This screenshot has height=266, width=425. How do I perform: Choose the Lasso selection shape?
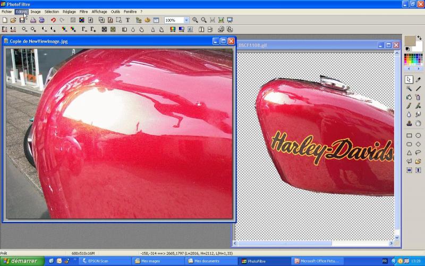click(418, 153)
